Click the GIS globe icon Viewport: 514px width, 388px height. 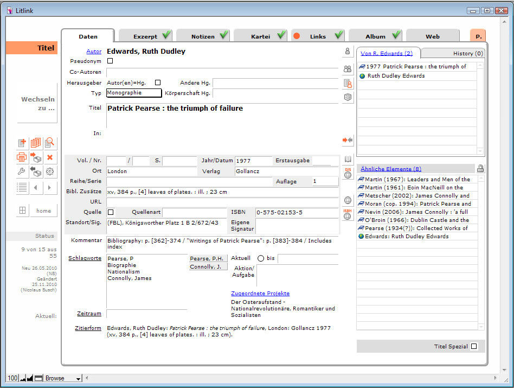[348, 173]
